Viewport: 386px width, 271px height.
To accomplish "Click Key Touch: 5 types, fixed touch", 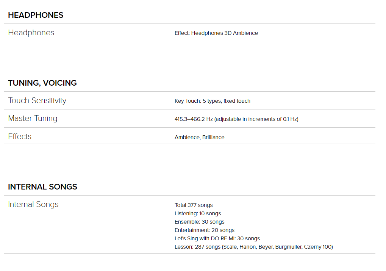I will [213, 101].
